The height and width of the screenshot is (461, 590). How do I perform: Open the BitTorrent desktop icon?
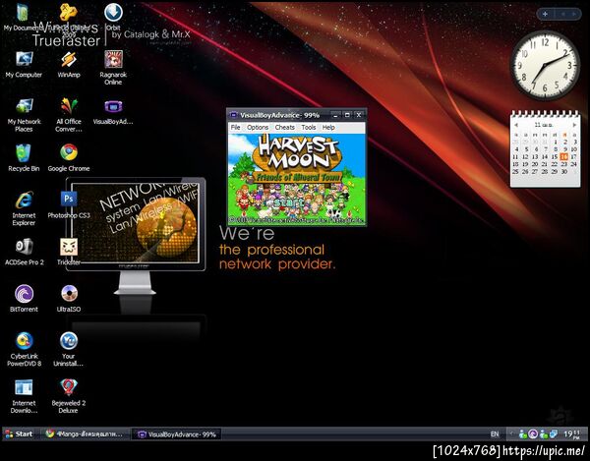coord(24,299)
